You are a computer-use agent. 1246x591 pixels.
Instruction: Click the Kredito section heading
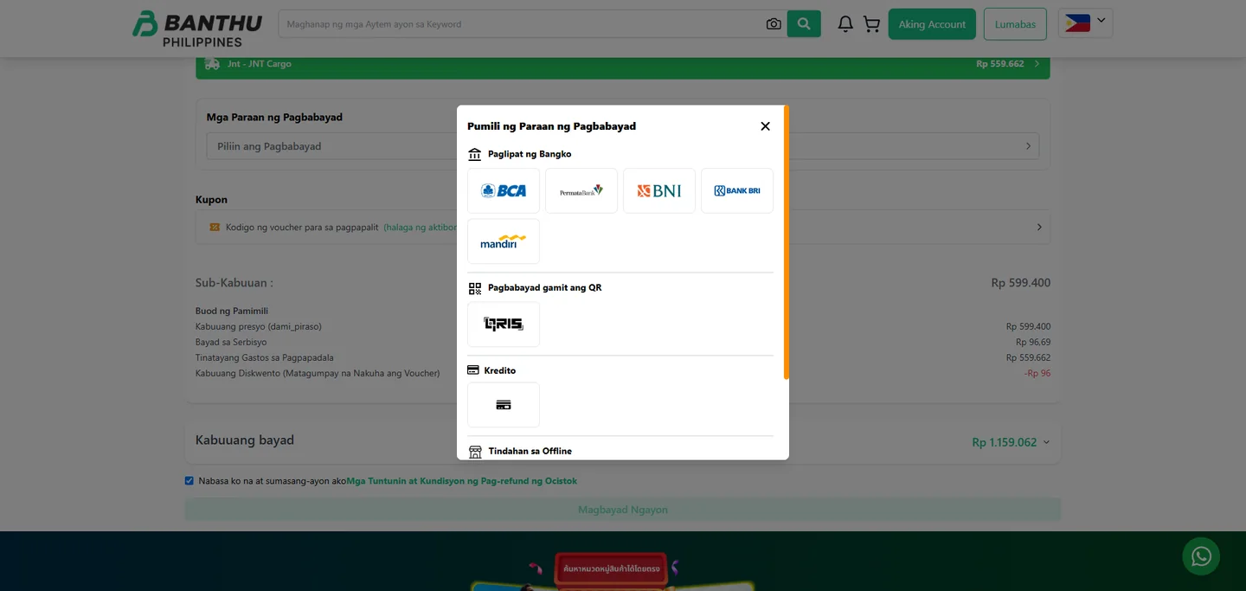click(x=499, y=370)
